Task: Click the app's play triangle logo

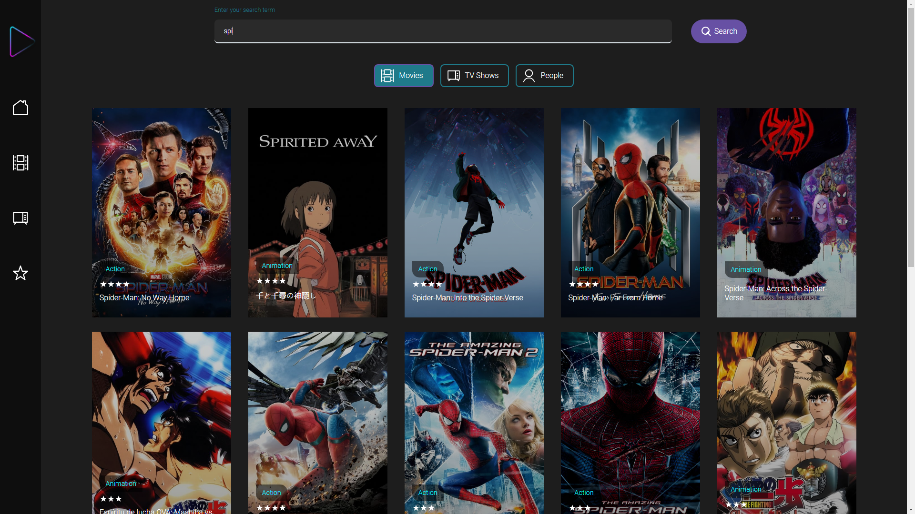Action: [x=20, y=42]
